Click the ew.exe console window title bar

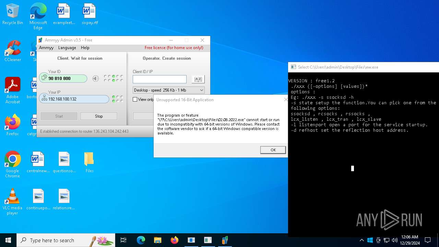[x=364, y=67]
